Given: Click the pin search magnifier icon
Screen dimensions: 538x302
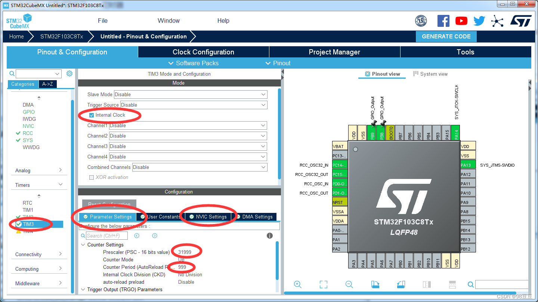Looking at the screenshot, I should point(471,285).
